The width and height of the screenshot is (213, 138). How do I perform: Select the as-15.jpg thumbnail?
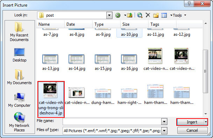pyautogui.click(x=103, y=59)
